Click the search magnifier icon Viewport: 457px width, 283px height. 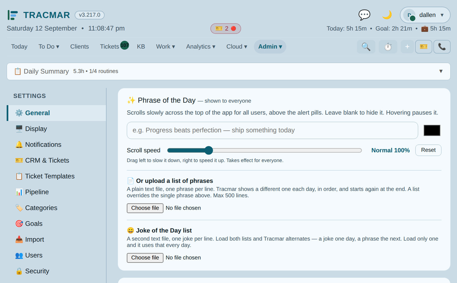point(366,47)
